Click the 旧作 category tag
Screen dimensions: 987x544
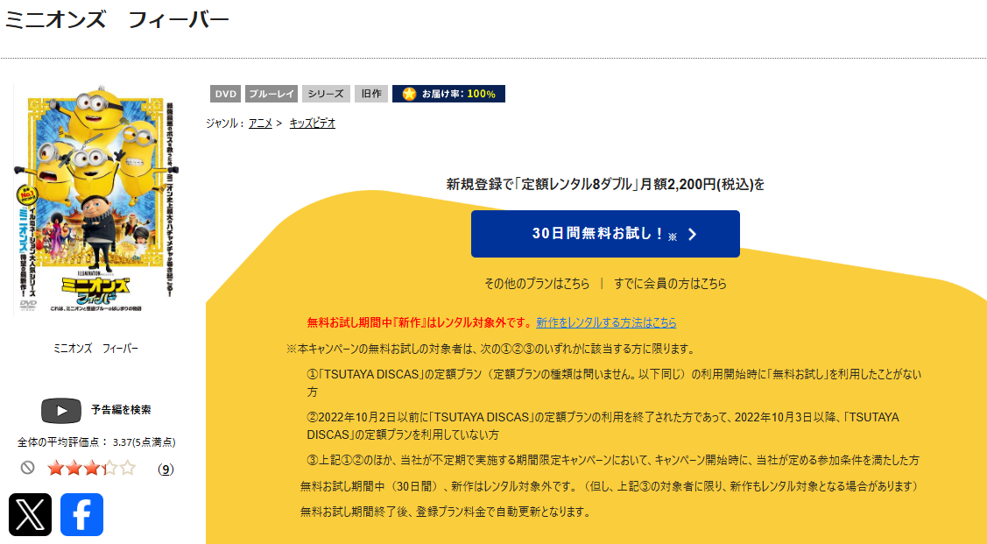[x=370, y=94]
